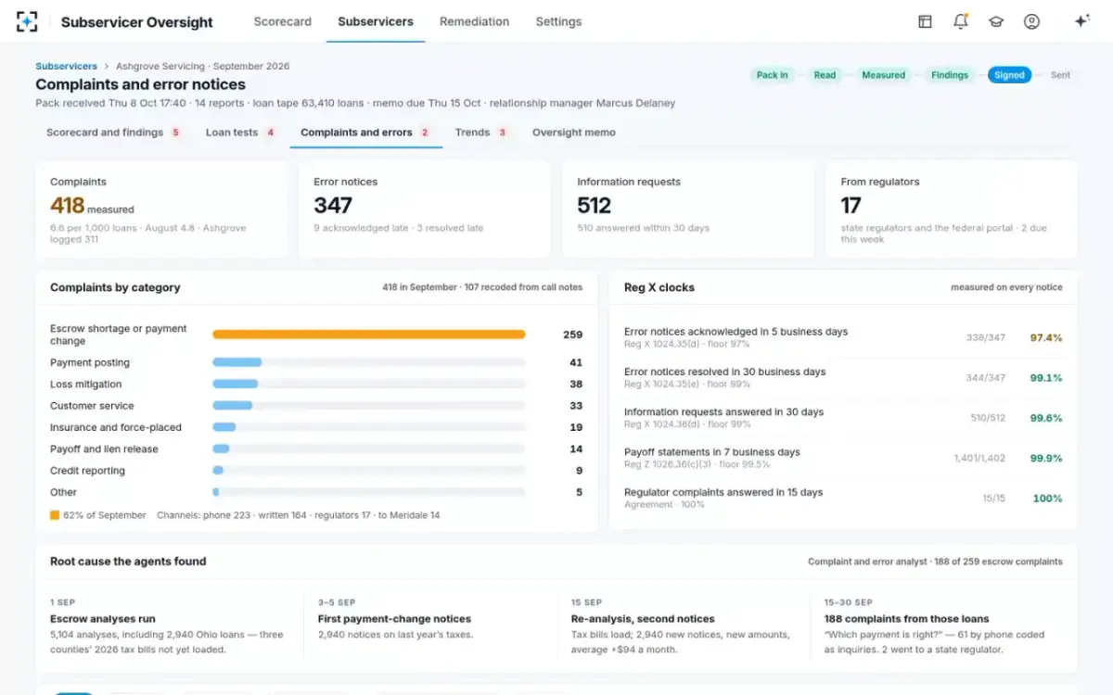Go to the Scorecard tab
1113x695 pixels.
(283, 21)
